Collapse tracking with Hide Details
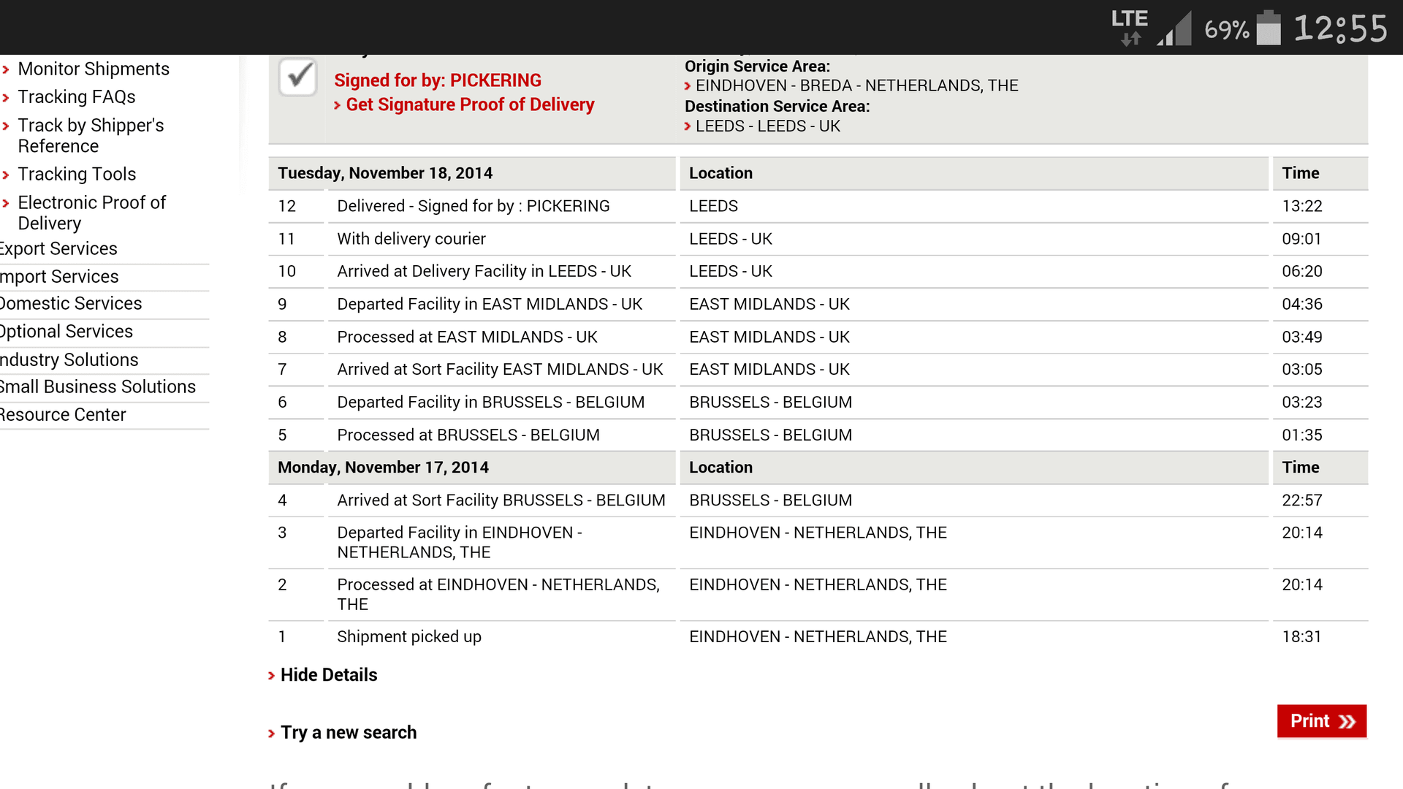1403x789 pixels. (x=329, y=675)
